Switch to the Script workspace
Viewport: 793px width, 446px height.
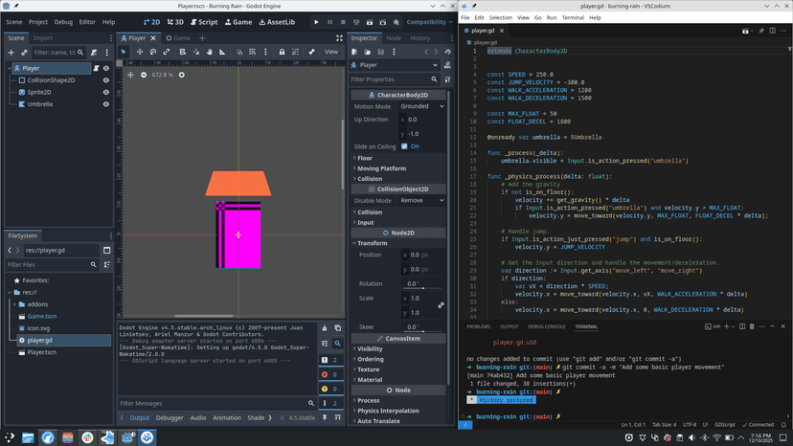click(x=204, y=22)
